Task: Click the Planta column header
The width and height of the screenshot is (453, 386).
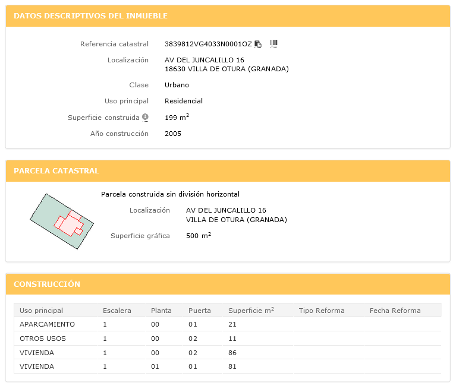Action: (x=161, y=311)
